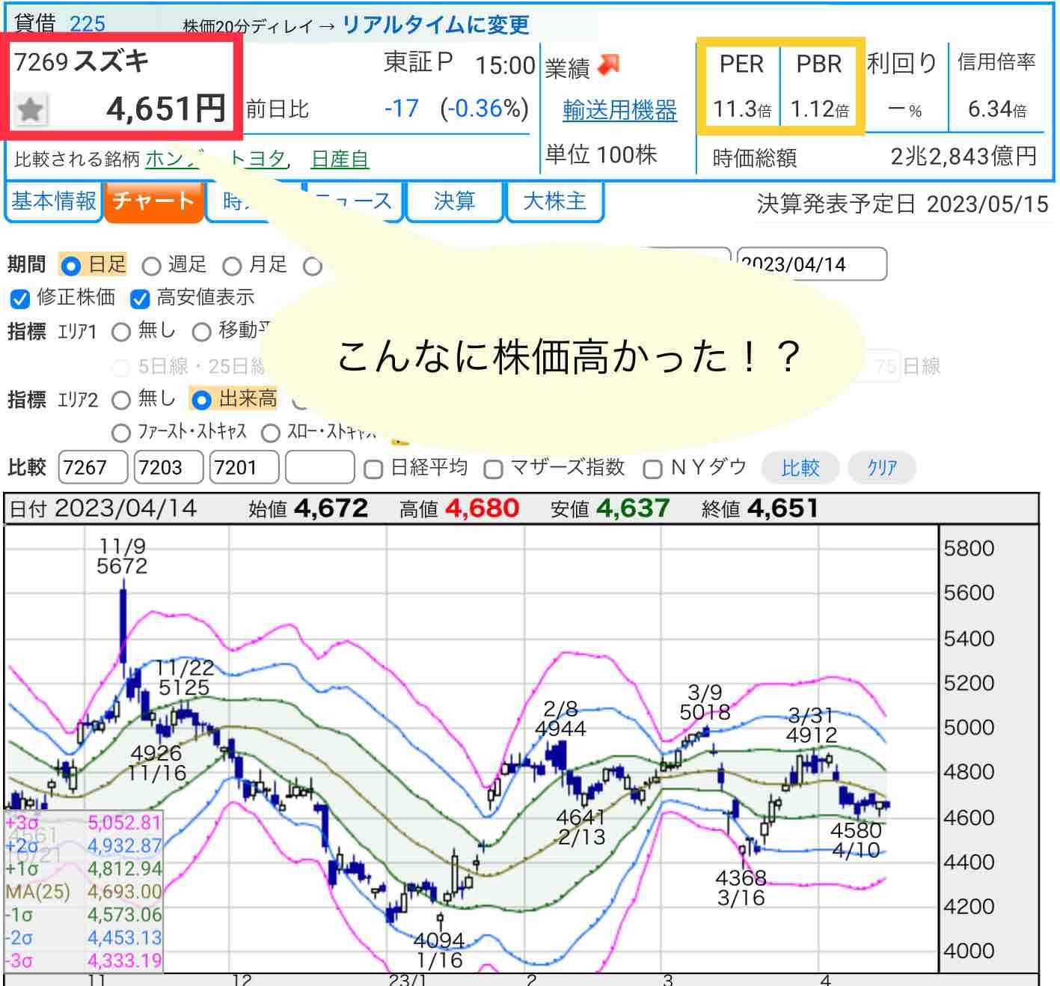Click the red 業績 up-arrow icon
This screenshot has height=986, width=1060.
610,65
